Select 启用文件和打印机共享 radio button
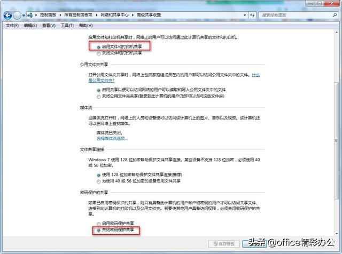The image size is (342, 254). pos(98,47)
